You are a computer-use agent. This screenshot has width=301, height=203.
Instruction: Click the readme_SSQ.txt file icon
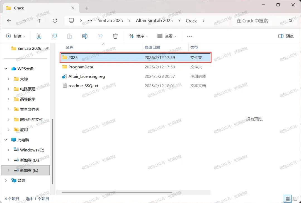tap(65, 86)
